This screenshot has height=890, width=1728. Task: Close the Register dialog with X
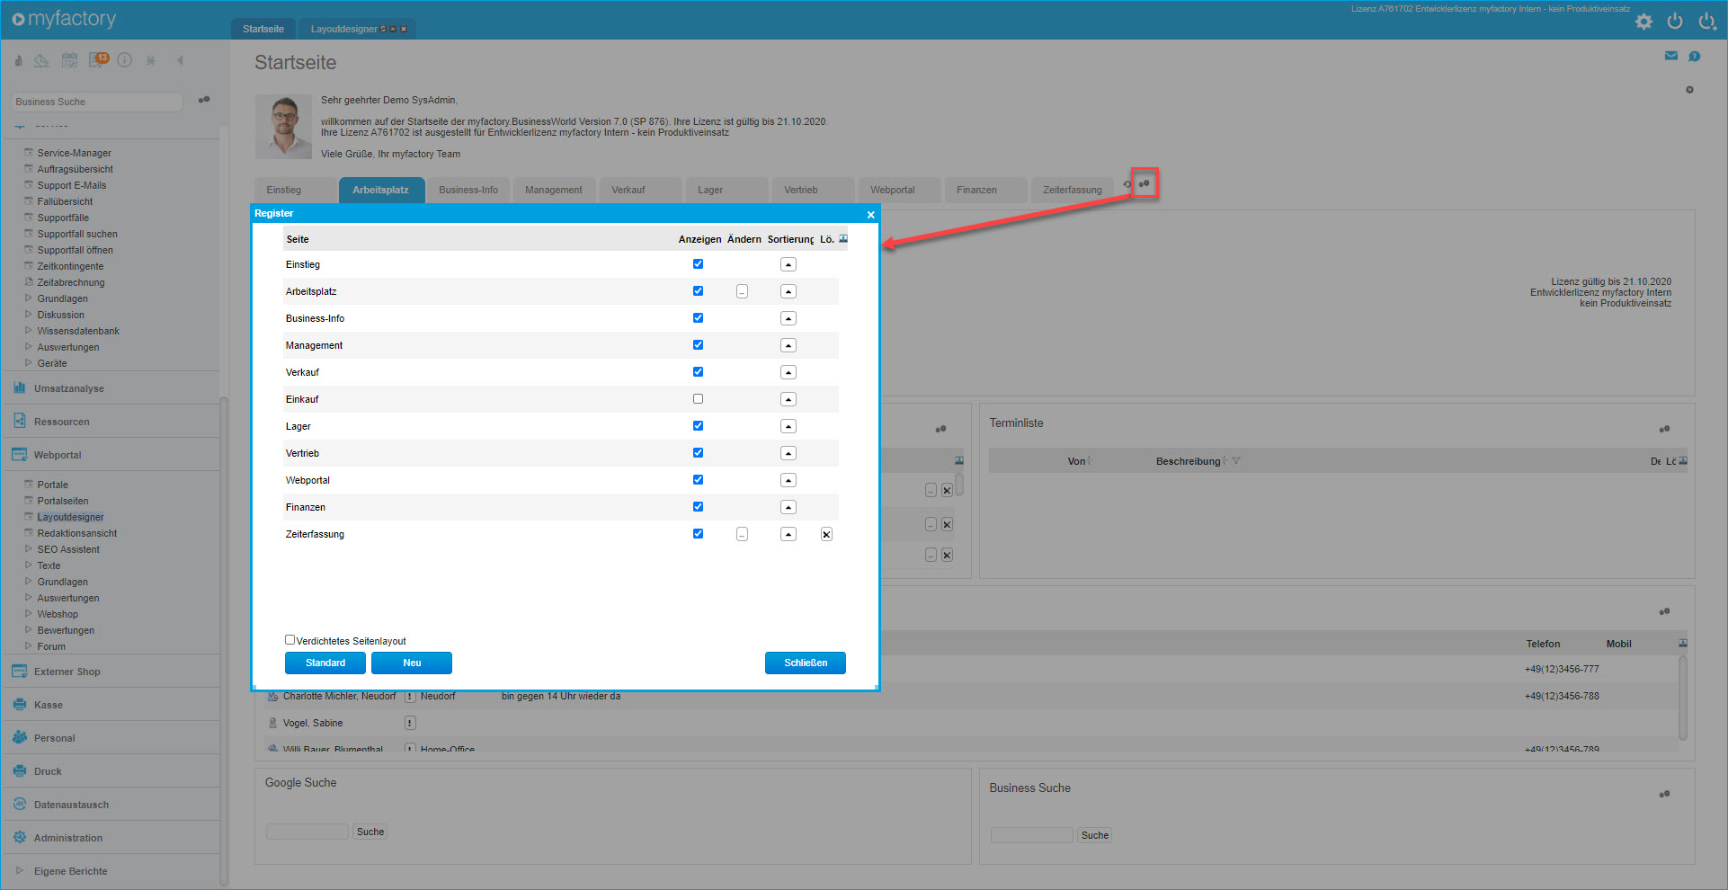pos(870,214)
